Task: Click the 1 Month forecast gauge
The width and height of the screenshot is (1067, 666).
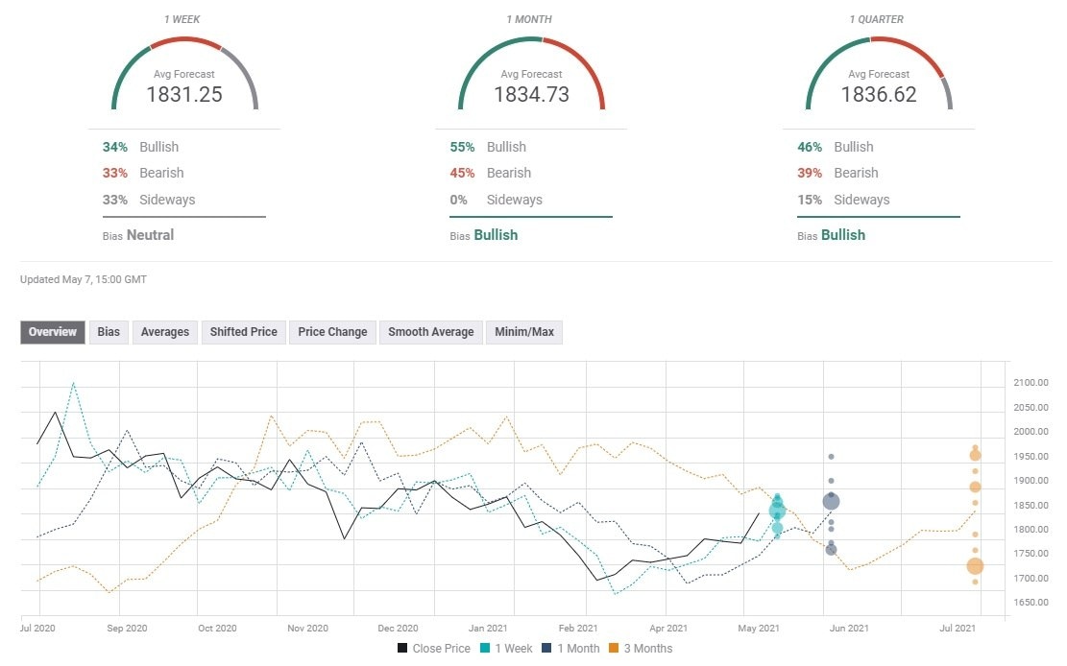Action: coord(532,77)
